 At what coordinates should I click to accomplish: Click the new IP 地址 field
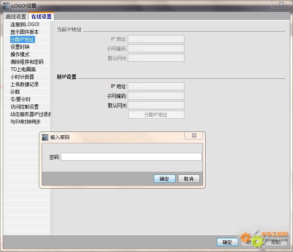[x=156, y=86]
